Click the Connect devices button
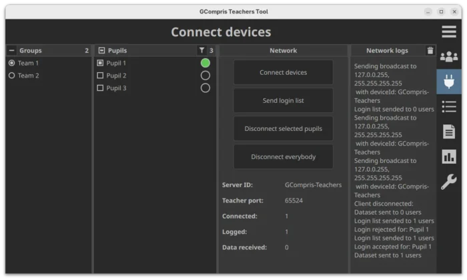This screenshot has width=467, height=280. pos(283,72)
